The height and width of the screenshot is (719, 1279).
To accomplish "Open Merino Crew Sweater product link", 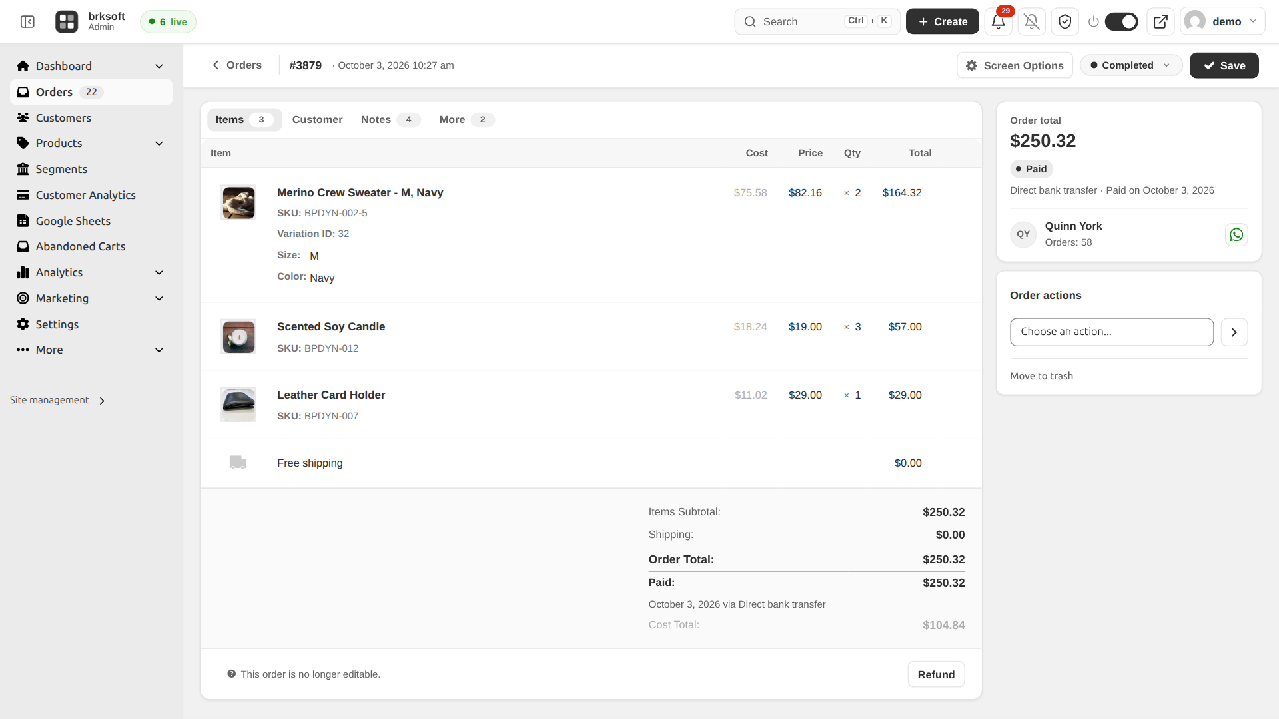I will point(360,192).
